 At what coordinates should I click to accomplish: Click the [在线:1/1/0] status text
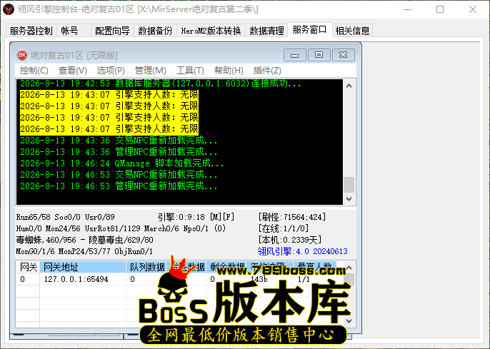click(x=284, y=228)
